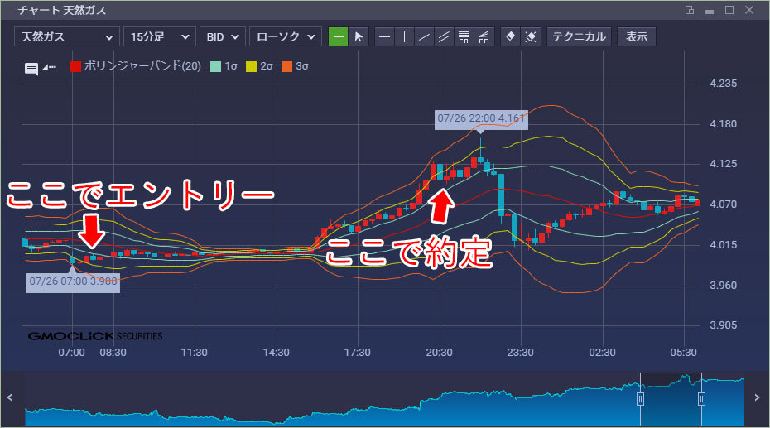770x428 pixels.
Task: Click the teal 1σ band swatch
Action: pos(215,67)
